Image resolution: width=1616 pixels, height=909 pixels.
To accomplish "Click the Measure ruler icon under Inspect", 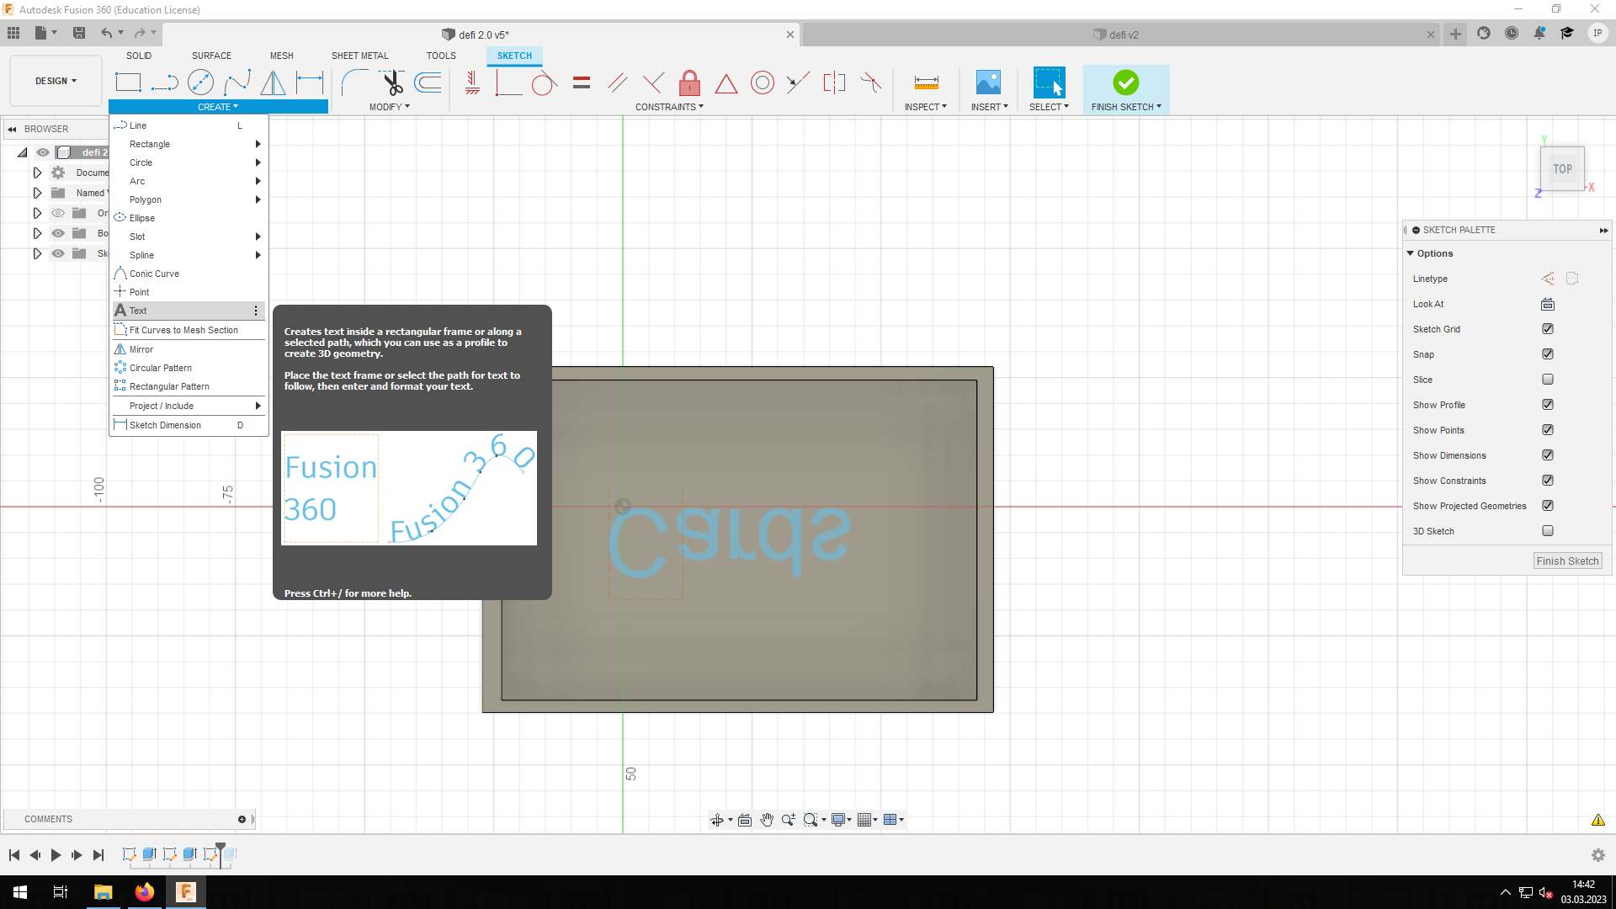I will tap(926, 82).
